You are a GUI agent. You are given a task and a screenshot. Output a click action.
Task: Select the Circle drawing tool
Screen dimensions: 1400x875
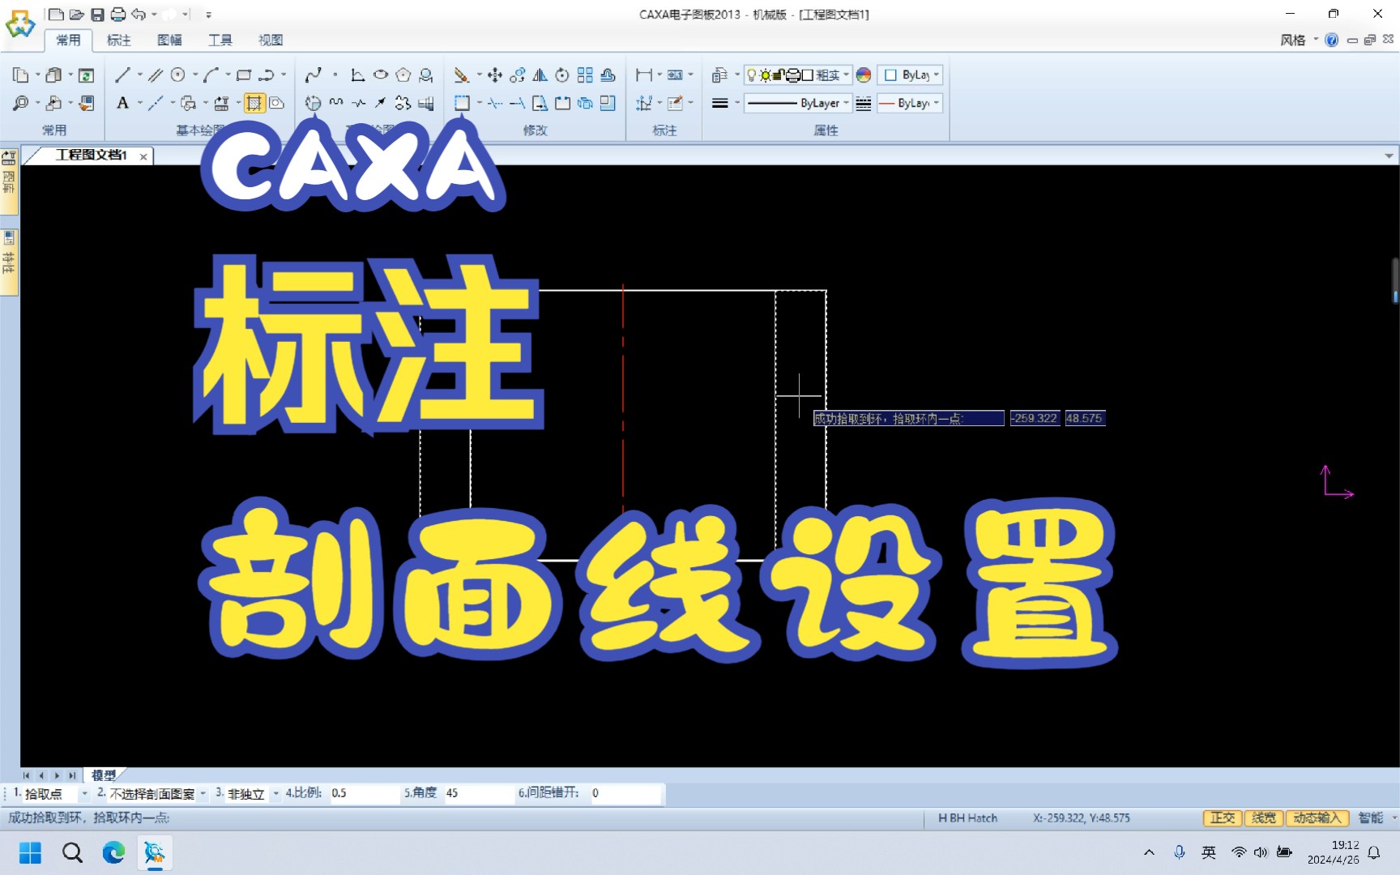coord(177,75)
